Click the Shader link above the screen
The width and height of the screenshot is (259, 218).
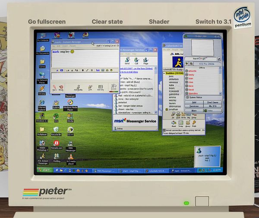pos(159,22)
